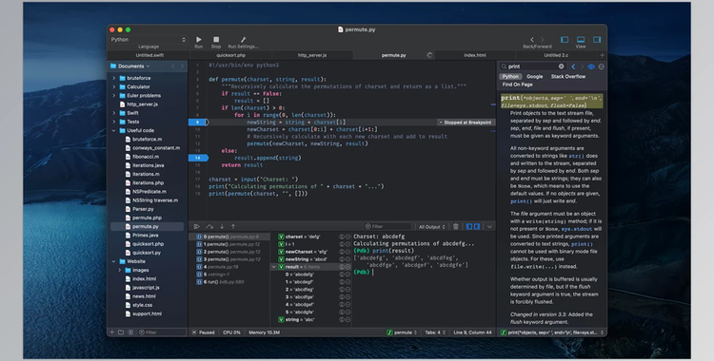Image resolution: width=714 pixels, height=361 pixels.
Task: Click the import arrow icon in sidebar footer
Action: [130, 332]
